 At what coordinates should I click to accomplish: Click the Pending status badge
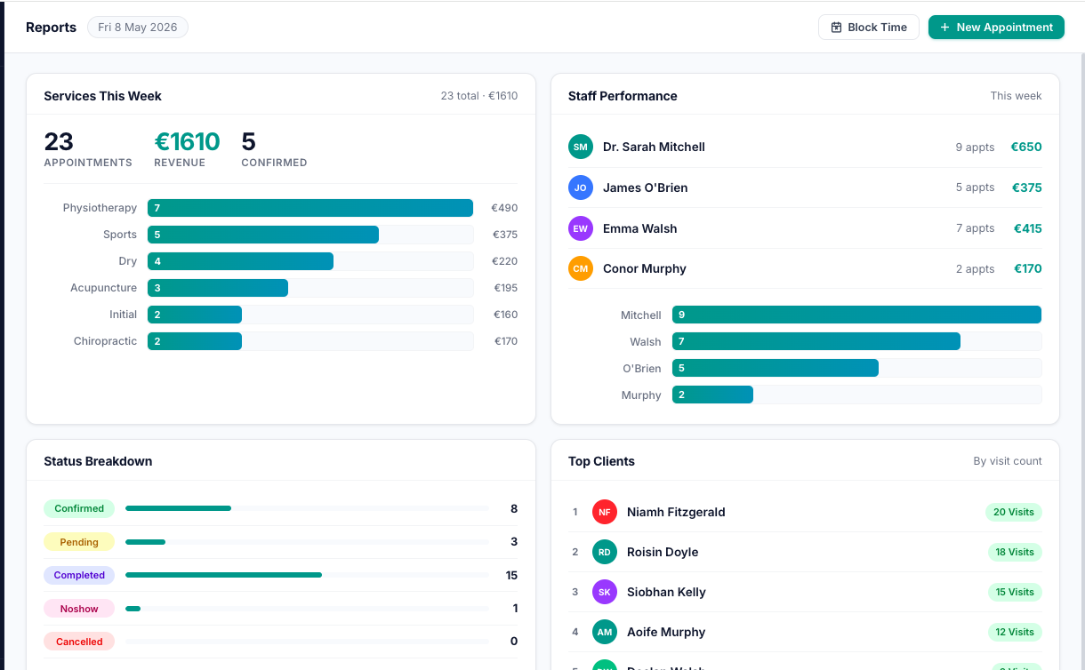(79, 542)
